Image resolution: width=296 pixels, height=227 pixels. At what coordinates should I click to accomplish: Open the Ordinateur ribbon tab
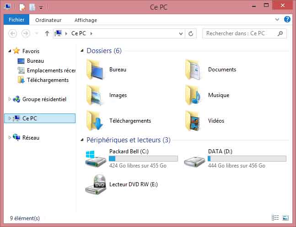tap(48, 20)
